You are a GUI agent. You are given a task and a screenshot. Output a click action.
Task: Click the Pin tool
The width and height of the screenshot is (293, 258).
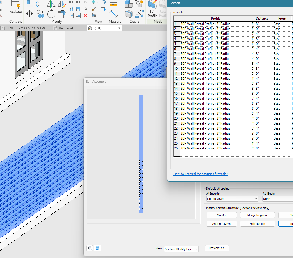(x=85, y=9)
